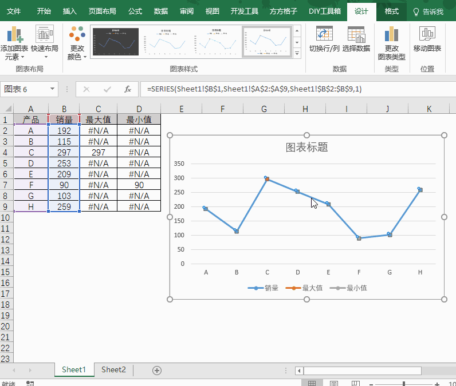
Task: Select column E header
Action: coord(182,109)
